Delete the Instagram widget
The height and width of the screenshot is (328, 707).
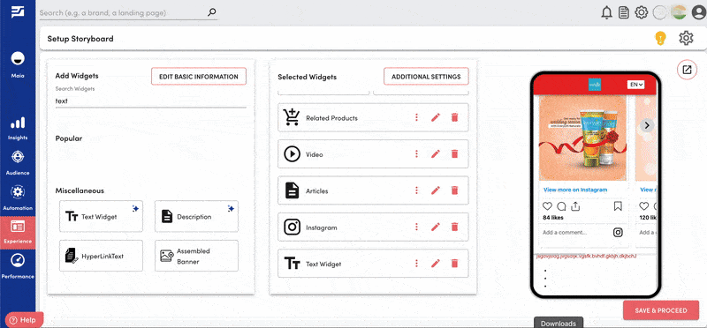tap(454, 227)
